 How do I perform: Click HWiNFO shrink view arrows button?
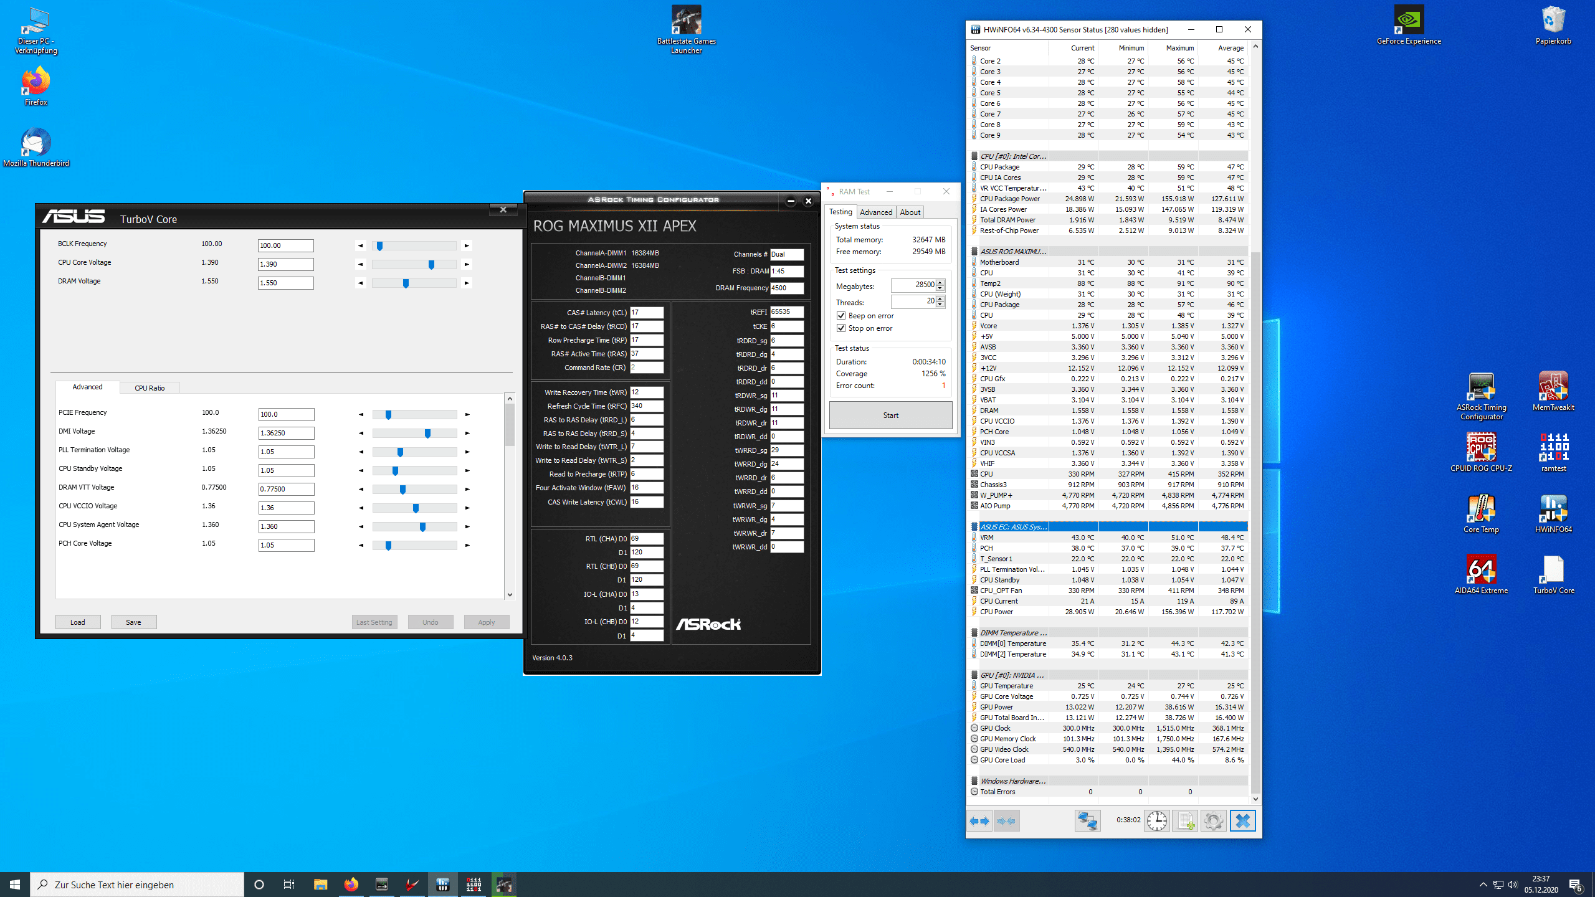[x=1006, y=821]
